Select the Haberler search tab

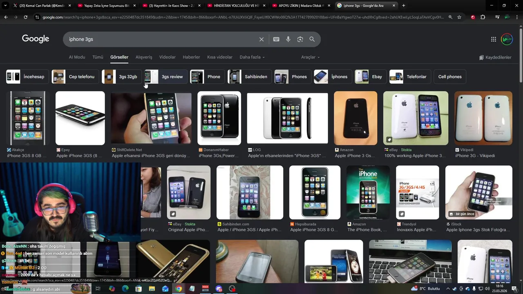click(191, 57)
